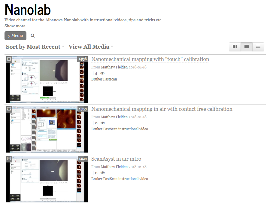Open Sort by Most Recent dropdown
The height and width of the screenshot is (206, 270).
35,47
